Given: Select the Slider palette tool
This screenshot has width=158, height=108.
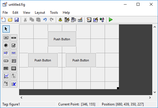Looking at the screenshot, I should pyautogui.click(x=14, y=38).
